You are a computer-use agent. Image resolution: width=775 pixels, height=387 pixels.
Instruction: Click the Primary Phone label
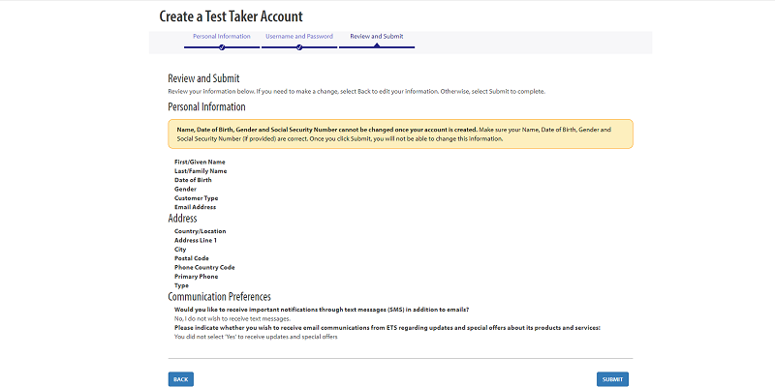(196, 277)
